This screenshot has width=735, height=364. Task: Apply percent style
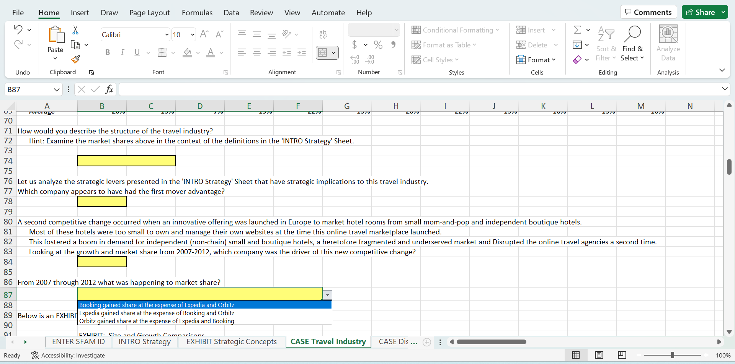[x=378, y=45]
